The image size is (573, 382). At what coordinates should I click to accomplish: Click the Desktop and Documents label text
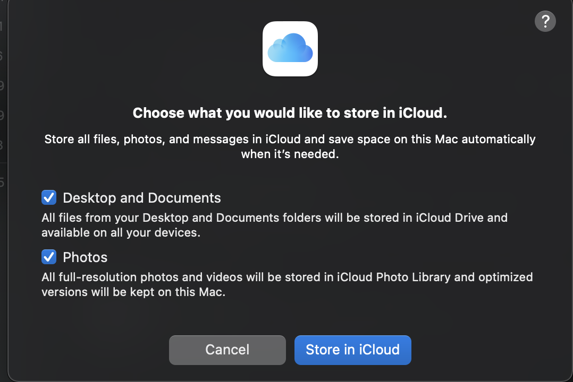142,198
